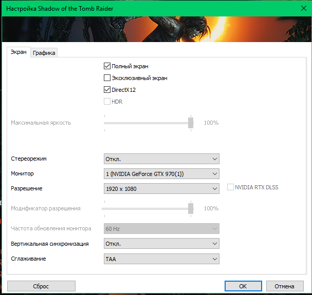Open the Стереорежим dropdown
Image resolution: width=312 pixels, height=295 pixels.
[x=161, y=159]
